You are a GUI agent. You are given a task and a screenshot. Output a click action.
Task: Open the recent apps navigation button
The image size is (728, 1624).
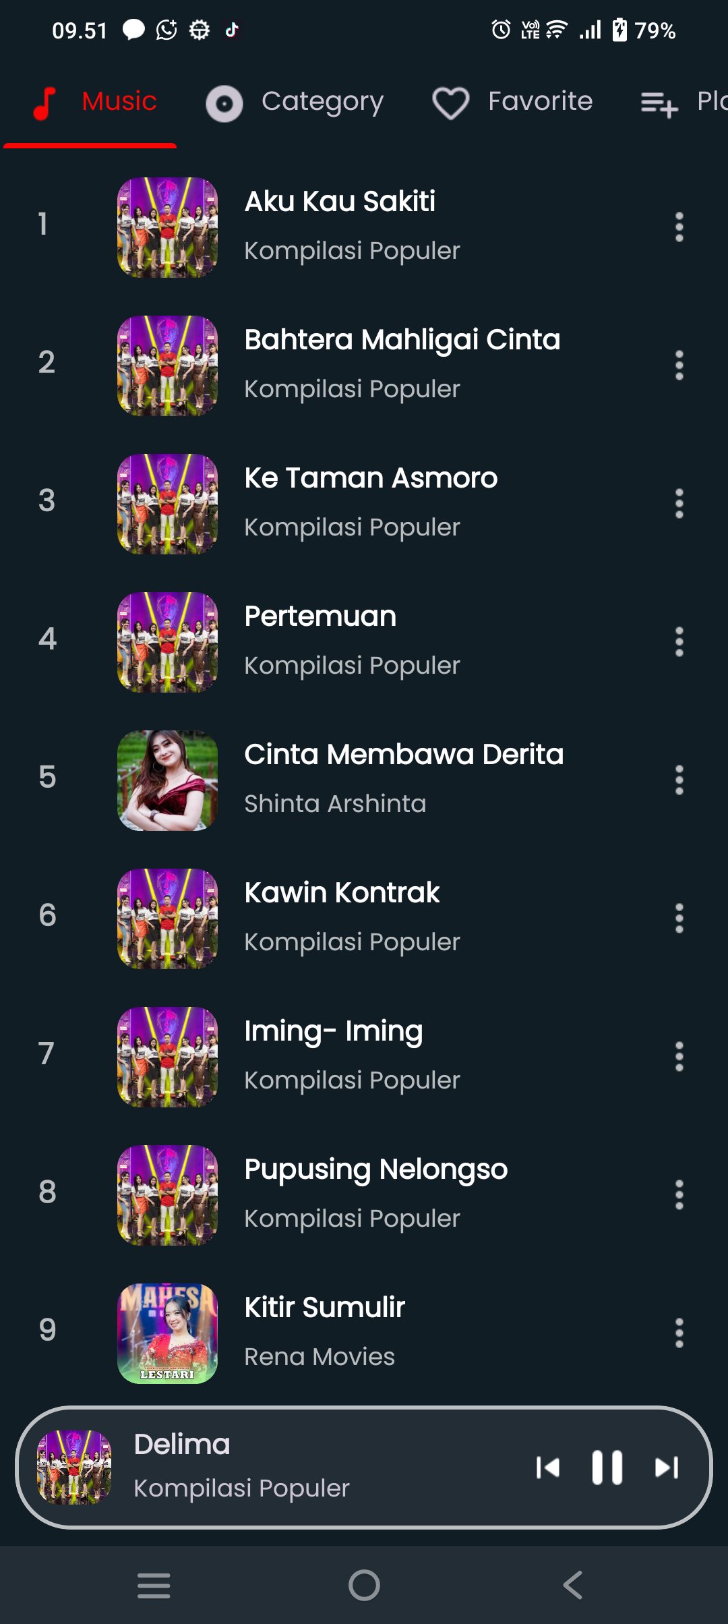[x=154, y=1585]
